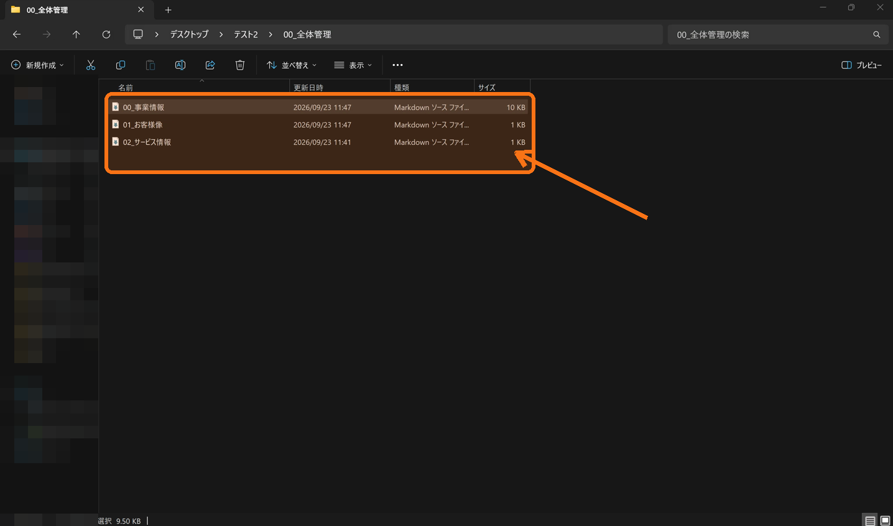Expand chevron after デスクトップ in address bar
Image resolution: width=893 pixels, height=526 pixels.
pyautogui.click(x=221, y=35)
